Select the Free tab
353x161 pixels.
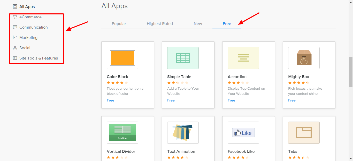pyautogui.click(x=227, y=24)
